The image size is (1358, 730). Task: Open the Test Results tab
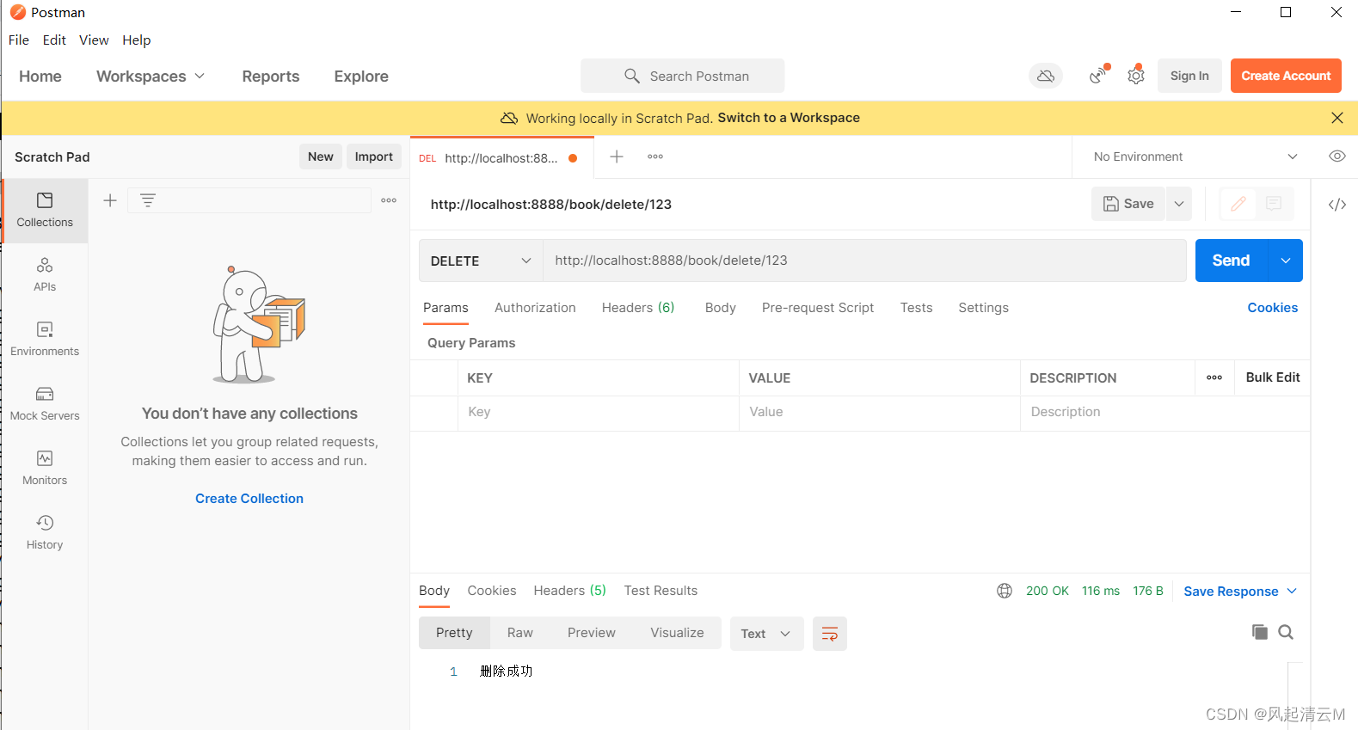coord(661,591)
